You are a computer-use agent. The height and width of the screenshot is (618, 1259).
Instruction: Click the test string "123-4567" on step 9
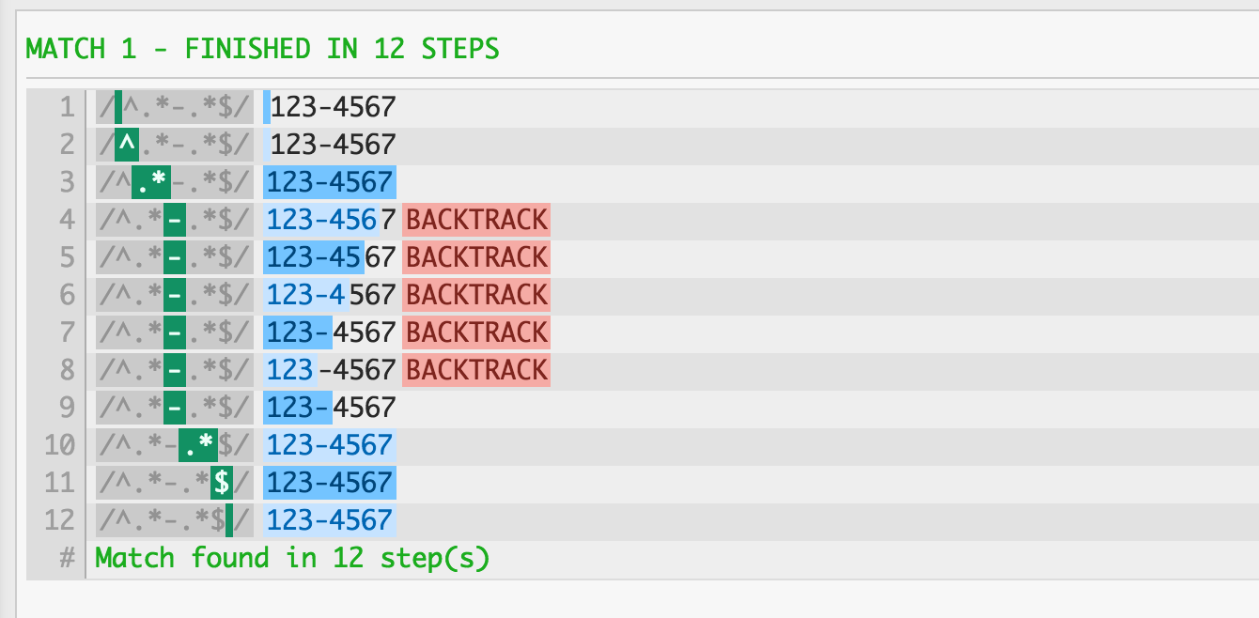pos(331,408)
